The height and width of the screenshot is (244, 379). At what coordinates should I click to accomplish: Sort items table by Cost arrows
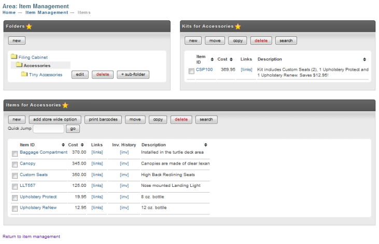[82, 145]
